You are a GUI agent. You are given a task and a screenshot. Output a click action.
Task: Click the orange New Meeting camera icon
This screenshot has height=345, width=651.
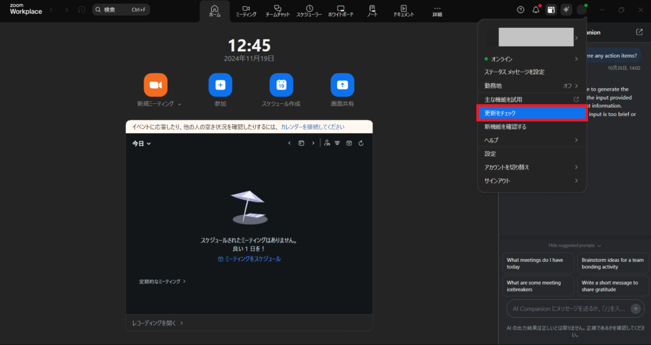point(155,85)
